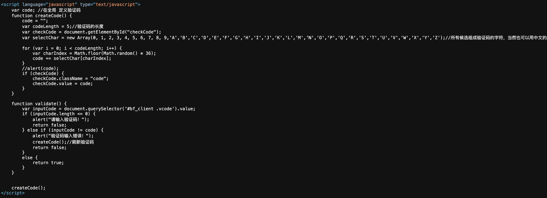Click the checkCode.className = "code" line

coord(70,79)
